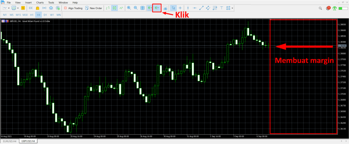
Task: Click the 20 Aug 16:00 time label
Action: pyautogui.click(x=76, y=137)
